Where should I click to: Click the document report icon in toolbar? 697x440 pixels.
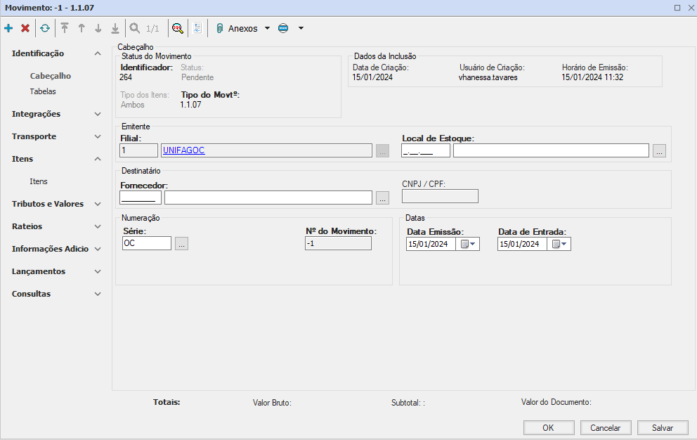click(x=197, y=28)
